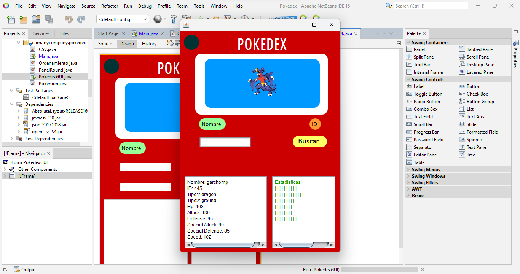The width and height of the screenshot is (520, 274).
Task: Click the New File toolbar icon
Action: point(11,19)
